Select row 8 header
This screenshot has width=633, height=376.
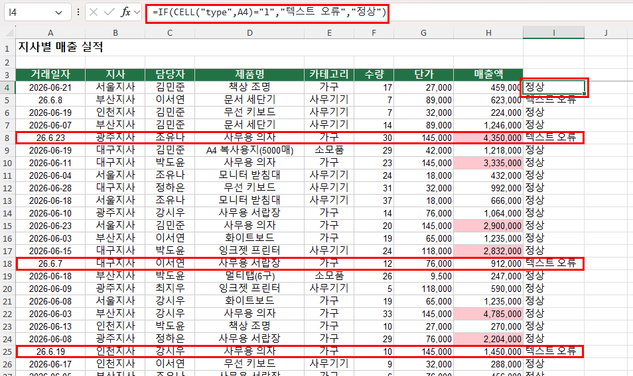pos(7,138)
